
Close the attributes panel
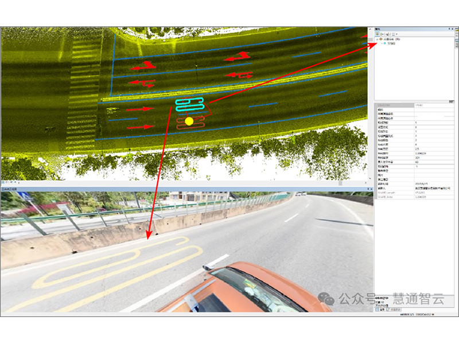click(453, 29)
